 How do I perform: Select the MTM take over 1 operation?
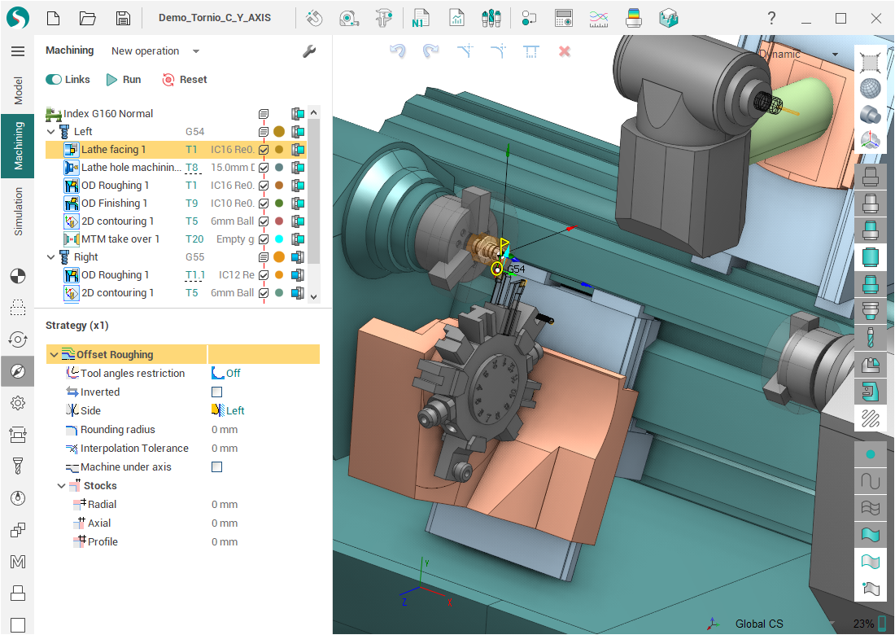[120, 239]
